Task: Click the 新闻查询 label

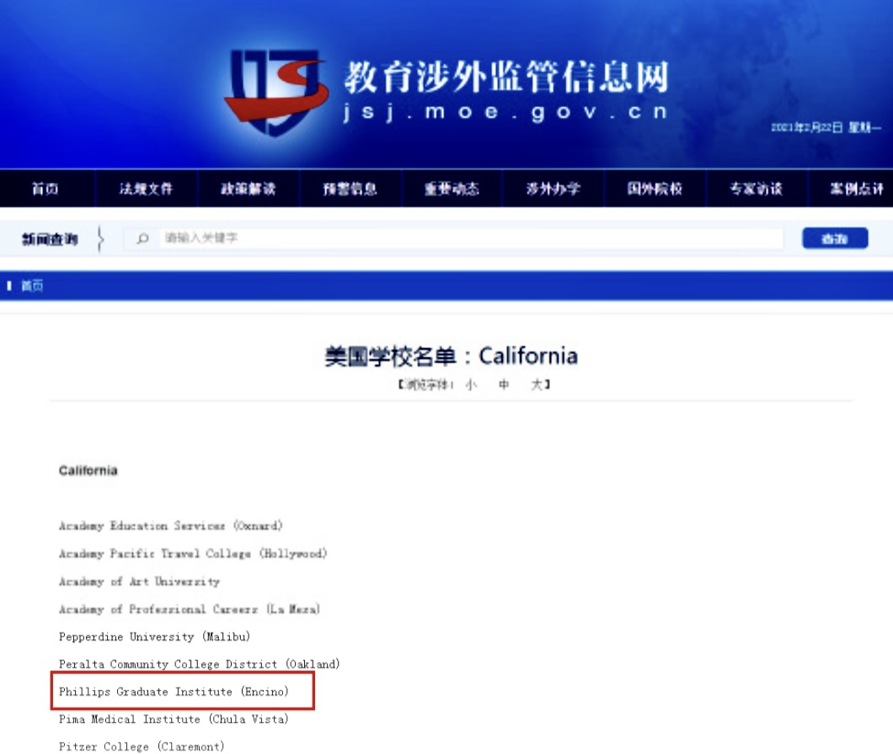Action: [50, 238]
